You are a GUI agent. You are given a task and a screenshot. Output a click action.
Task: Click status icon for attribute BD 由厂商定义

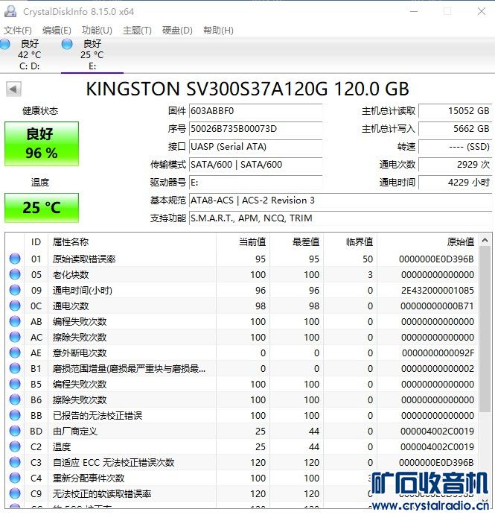click(x=15, y=431)
